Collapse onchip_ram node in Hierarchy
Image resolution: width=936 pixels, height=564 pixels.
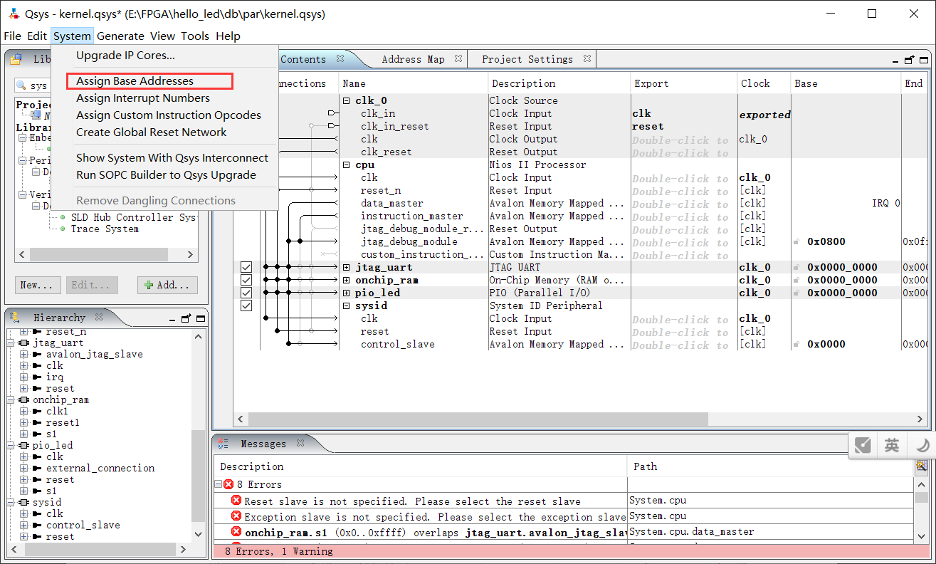(11, 400)
